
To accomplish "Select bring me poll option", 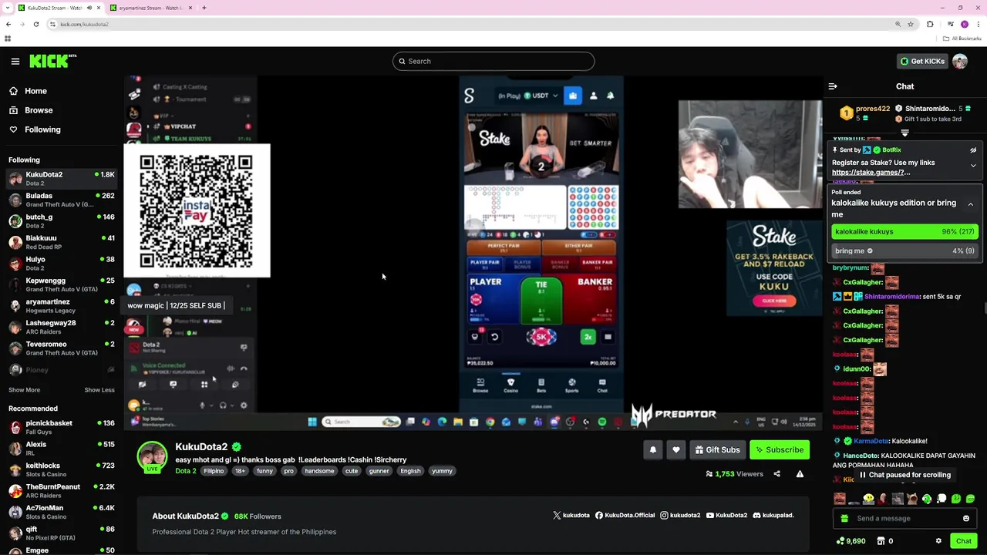I will 904,251.
